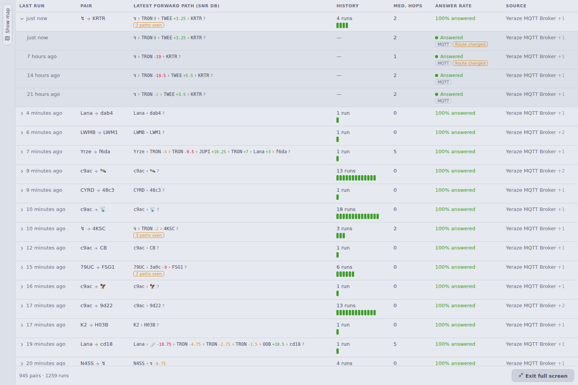Click "100% answered" in the Yrze → f6da row
This screenshot has height=385, width=578.
(455, 152)
